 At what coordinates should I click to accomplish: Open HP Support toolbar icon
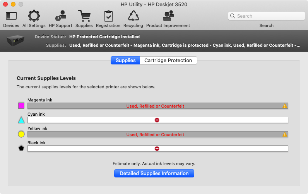60,16
